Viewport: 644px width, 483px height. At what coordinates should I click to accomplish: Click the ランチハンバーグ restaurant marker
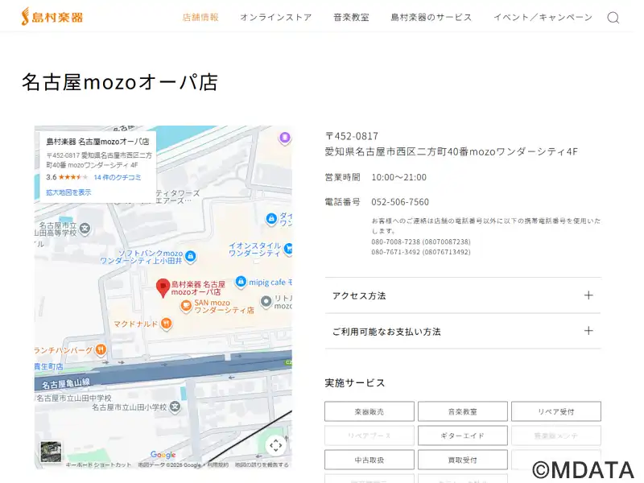click(101, 349)
